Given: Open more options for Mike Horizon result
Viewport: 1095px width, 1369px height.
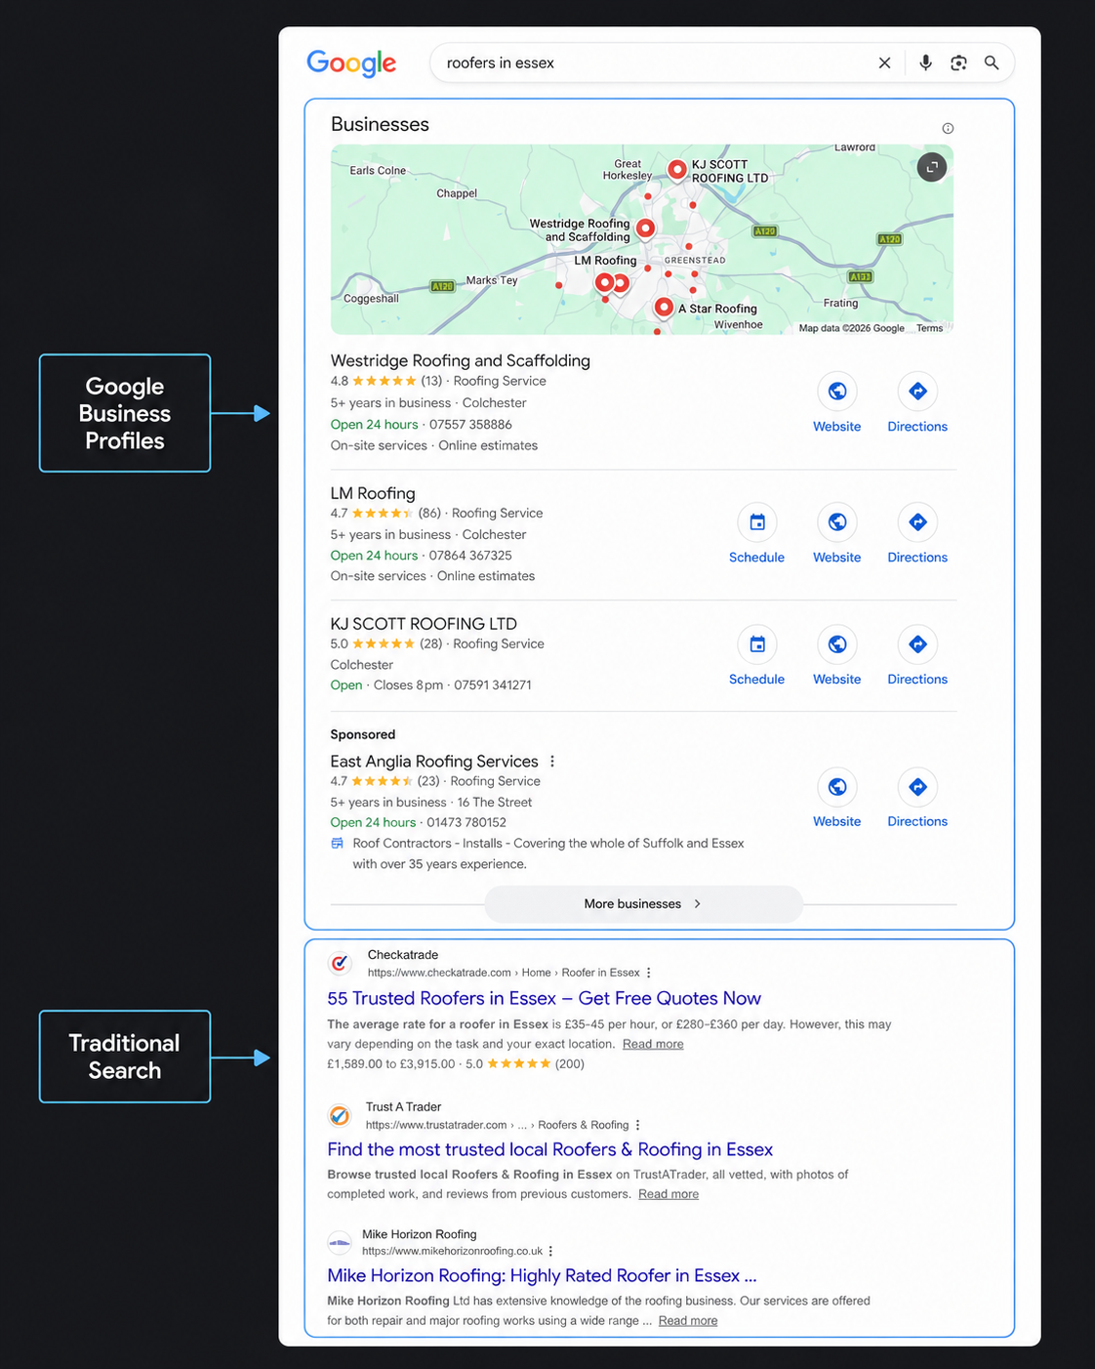Looking at the screenshot, I should (x=551, y=1251).
